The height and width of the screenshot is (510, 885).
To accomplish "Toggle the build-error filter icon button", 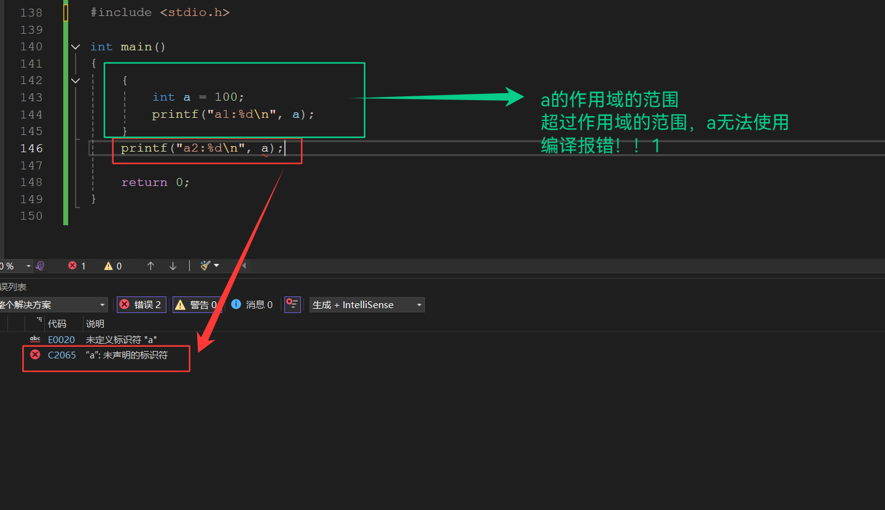I will tap(292, 304).
